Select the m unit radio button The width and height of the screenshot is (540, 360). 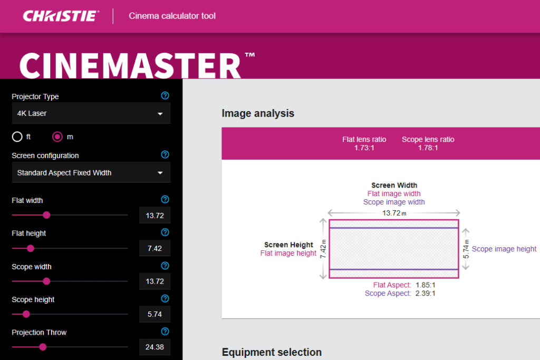click(57, 137)
